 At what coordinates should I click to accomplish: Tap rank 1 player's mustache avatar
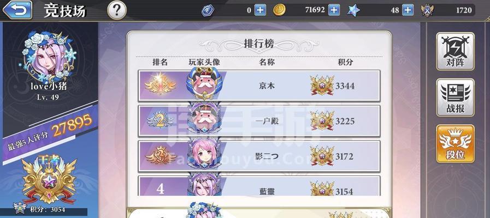tap(204, 83)
